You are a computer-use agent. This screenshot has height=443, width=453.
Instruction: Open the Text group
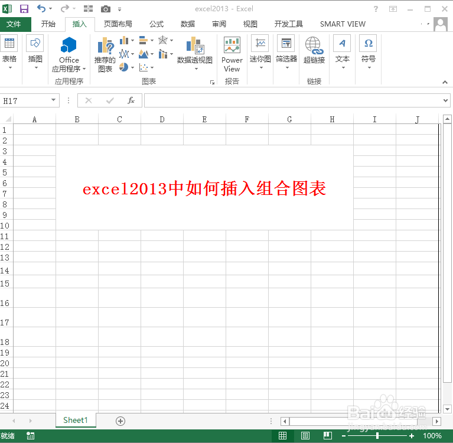tap(343, 52)
